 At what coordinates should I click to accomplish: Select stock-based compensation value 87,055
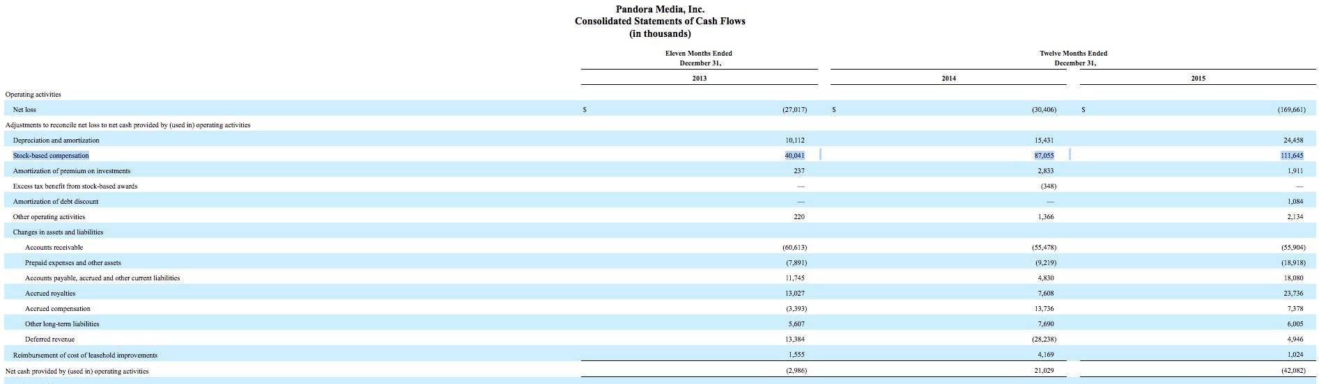pos(1044,155)
